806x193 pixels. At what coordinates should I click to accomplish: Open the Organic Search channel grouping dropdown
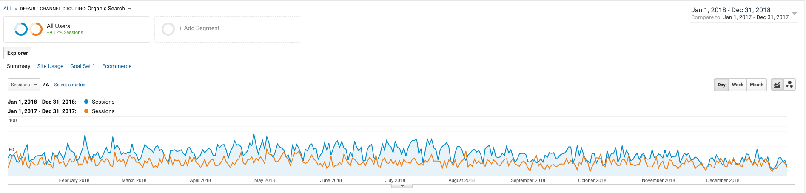130,9
